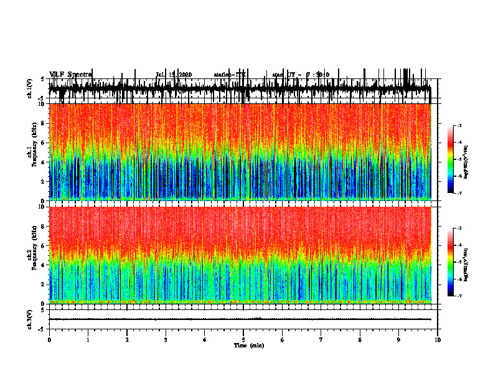Click the '4' kHz tick on ch.1 frequency axis

click(44, 162)
